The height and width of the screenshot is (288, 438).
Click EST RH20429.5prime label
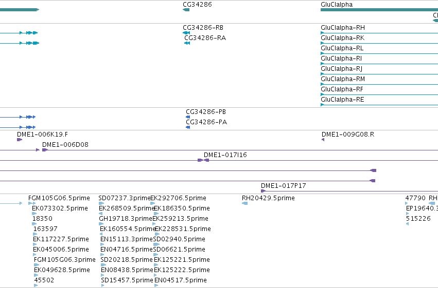click(269, 198)
